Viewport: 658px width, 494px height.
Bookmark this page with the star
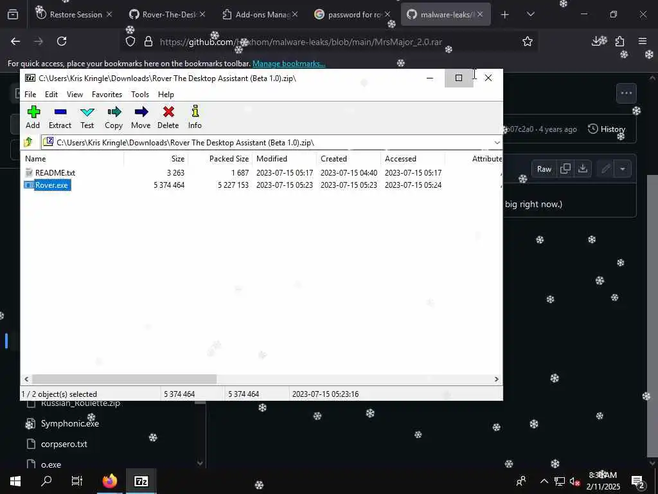528,41
